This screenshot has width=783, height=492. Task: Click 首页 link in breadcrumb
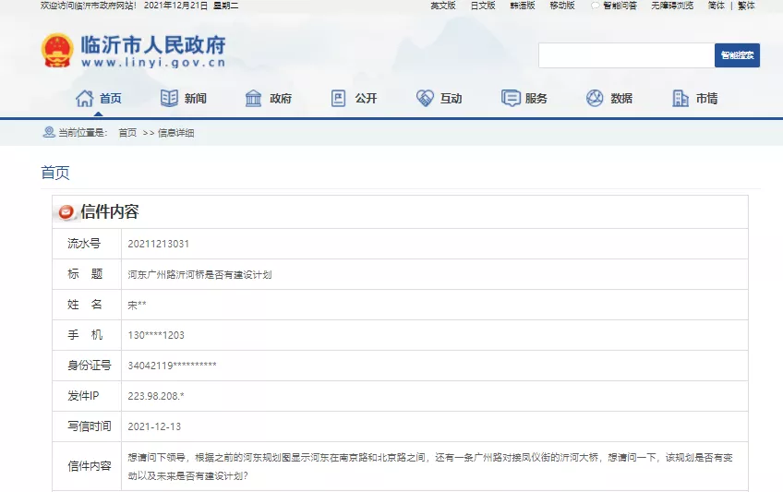(127, 133)
